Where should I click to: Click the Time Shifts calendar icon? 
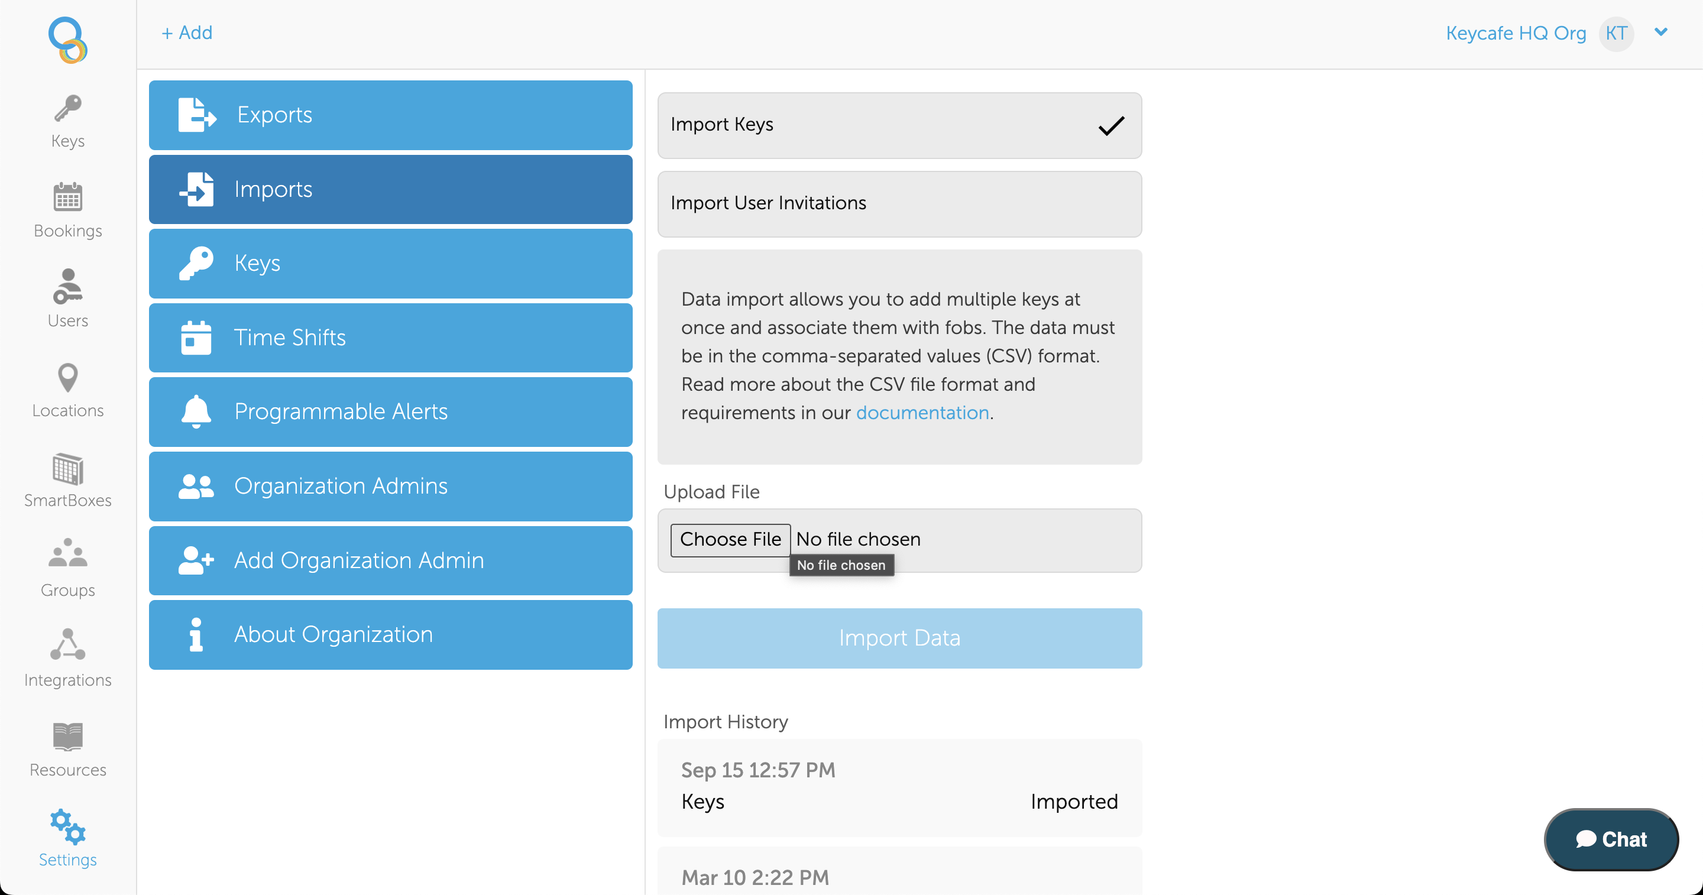(x=196, y=338)
